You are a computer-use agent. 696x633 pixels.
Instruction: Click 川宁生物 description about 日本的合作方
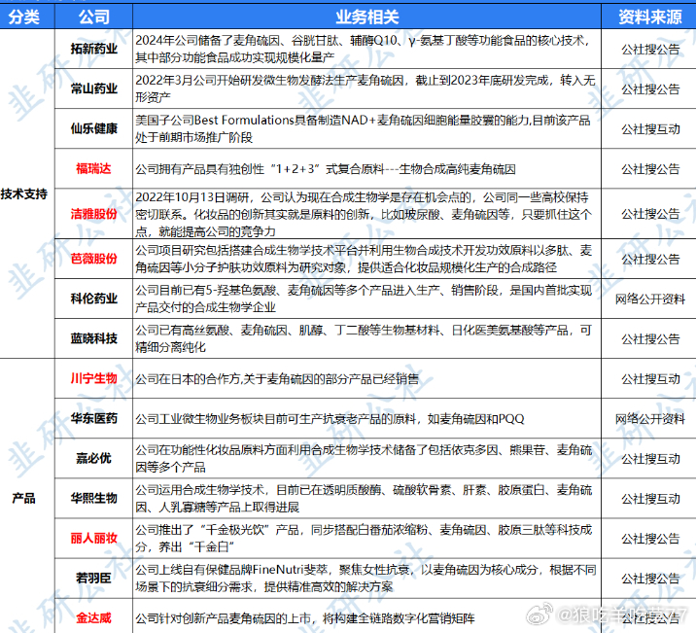tap(277, 379)
